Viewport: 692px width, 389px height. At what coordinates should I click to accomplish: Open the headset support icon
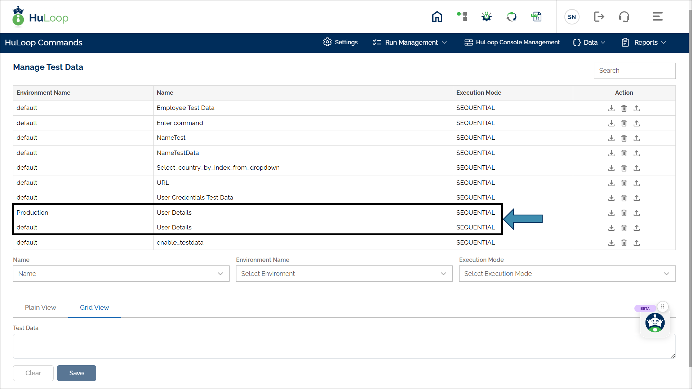(x=624, y=17)
